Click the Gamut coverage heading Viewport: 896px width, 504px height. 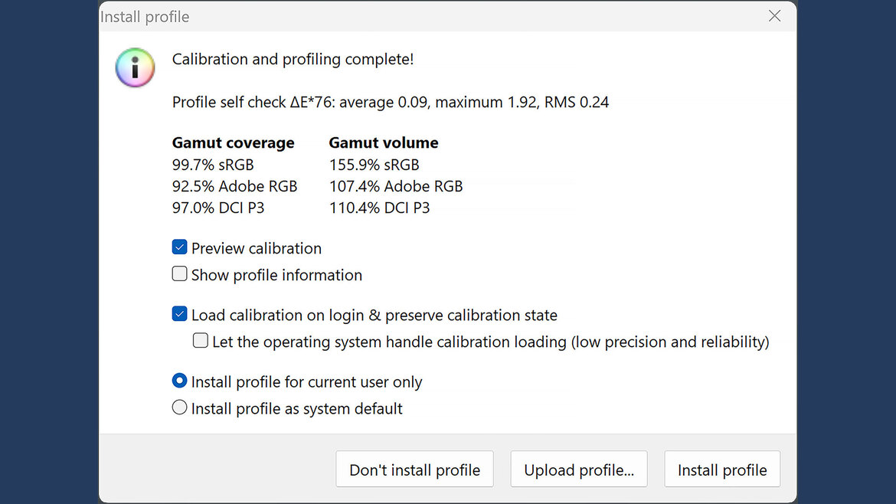coord(233,142)
